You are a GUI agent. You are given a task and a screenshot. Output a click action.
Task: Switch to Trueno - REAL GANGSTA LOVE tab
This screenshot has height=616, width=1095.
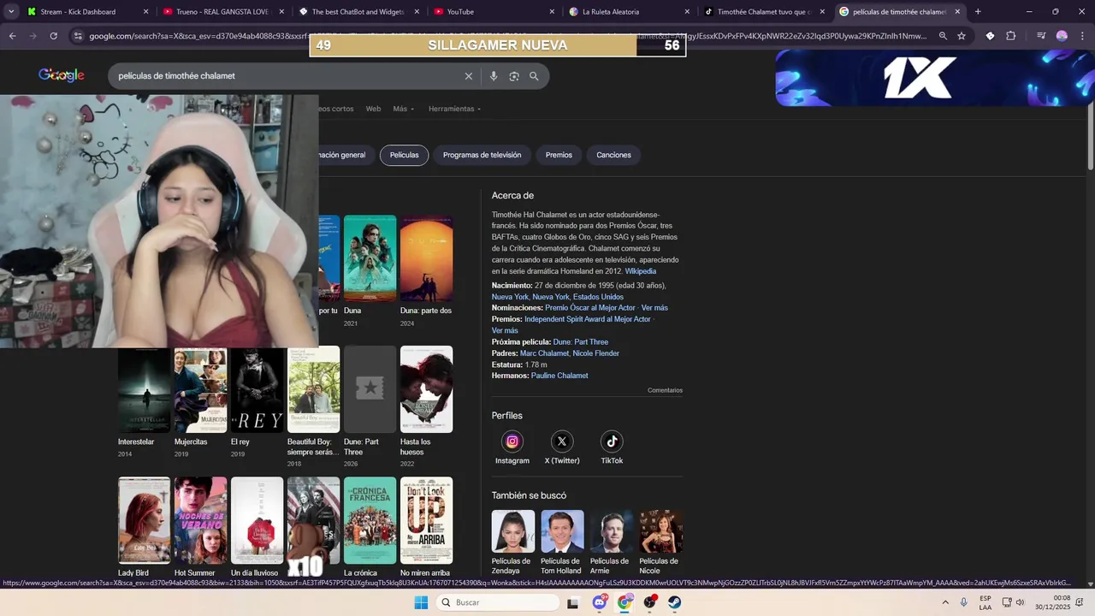pos(222,12)
